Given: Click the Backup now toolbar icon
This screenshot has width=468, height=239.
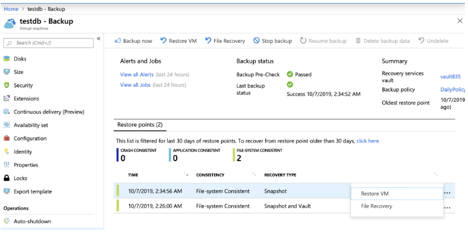Looking at the screenshot, I should (117, 41).
